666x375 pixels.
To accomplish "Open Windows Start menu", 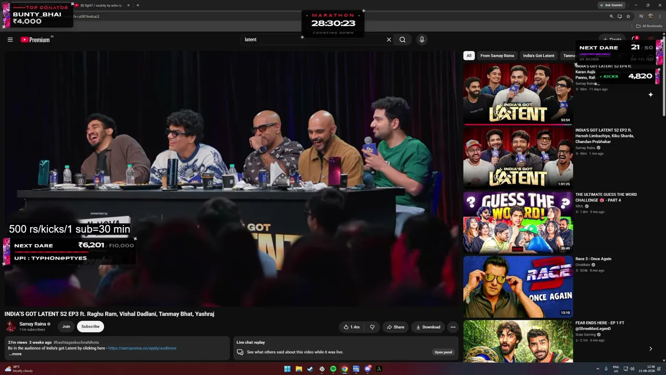I will point(287,369).
